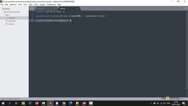Click line number 1 in gutter
The height and width of the screenshot is (106, 188).
[32, 12]
